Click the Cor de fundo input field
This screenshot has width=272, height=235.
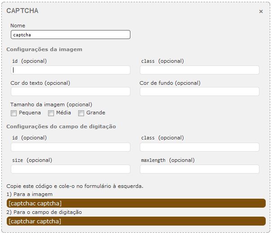pyautogui.click(x=200, y=91)
